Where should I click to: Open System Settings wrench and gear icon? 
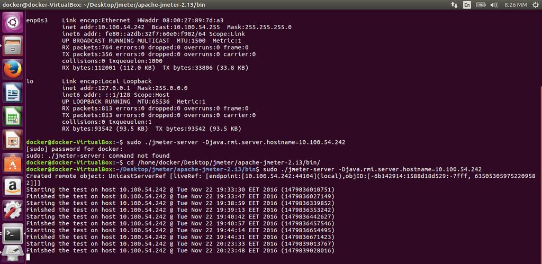[x=13, y=210]
